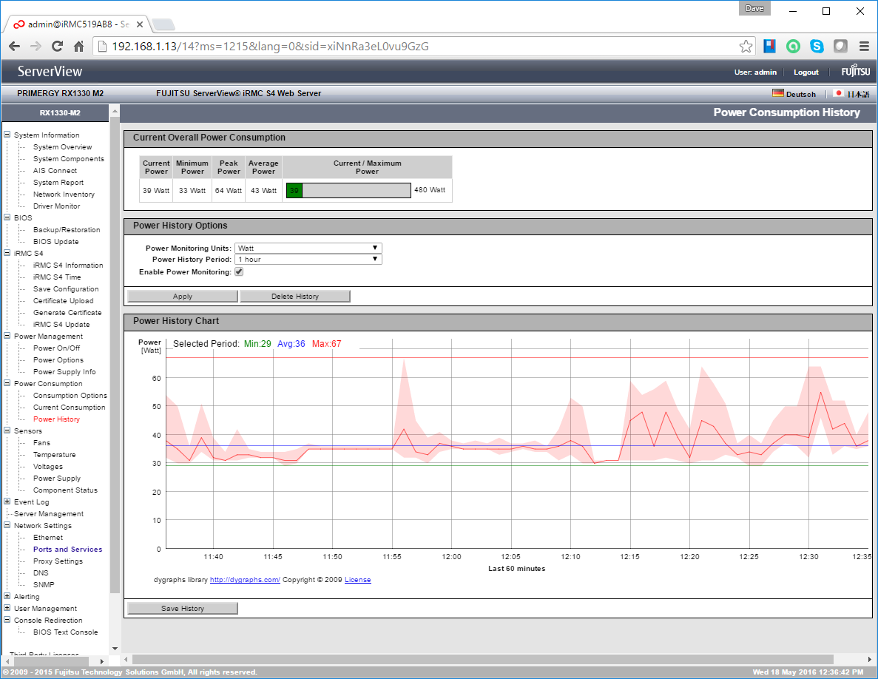Open Power History Period dropdown
878x679 pixels.
[308, 260]
